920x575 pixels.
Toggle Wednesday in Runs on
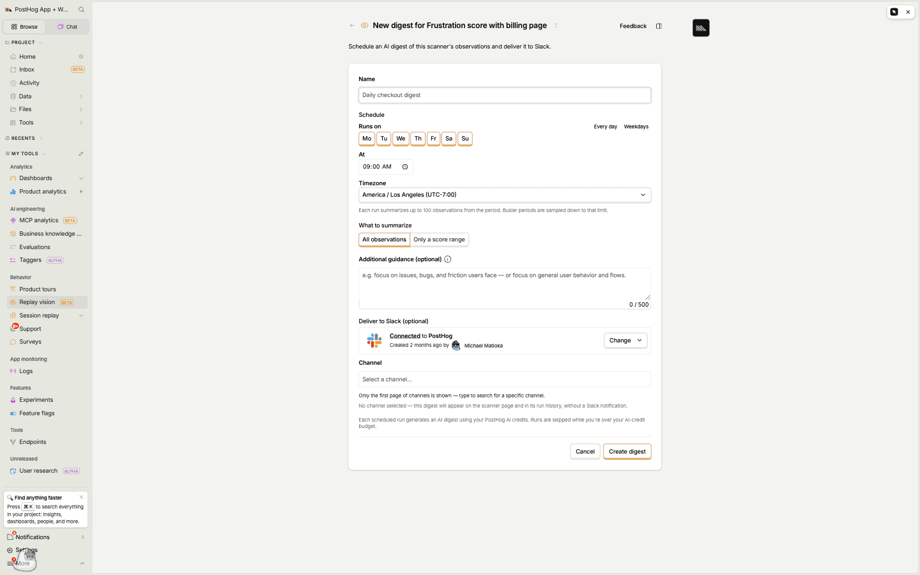coord(401,139)
